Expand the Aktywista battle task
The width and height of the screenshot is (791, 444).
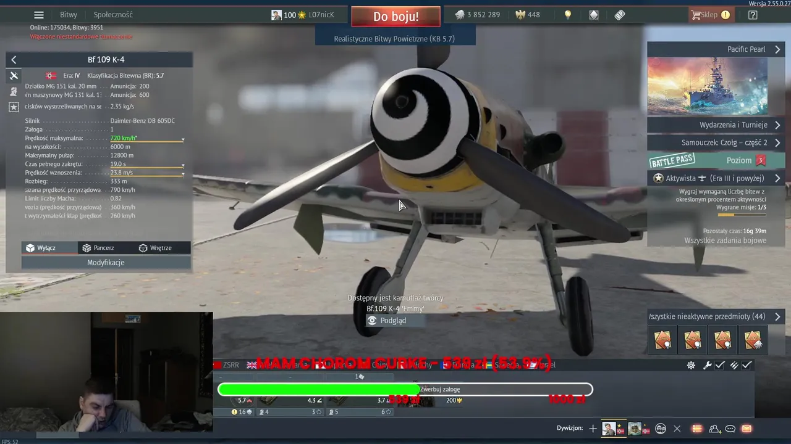(716, 178)
